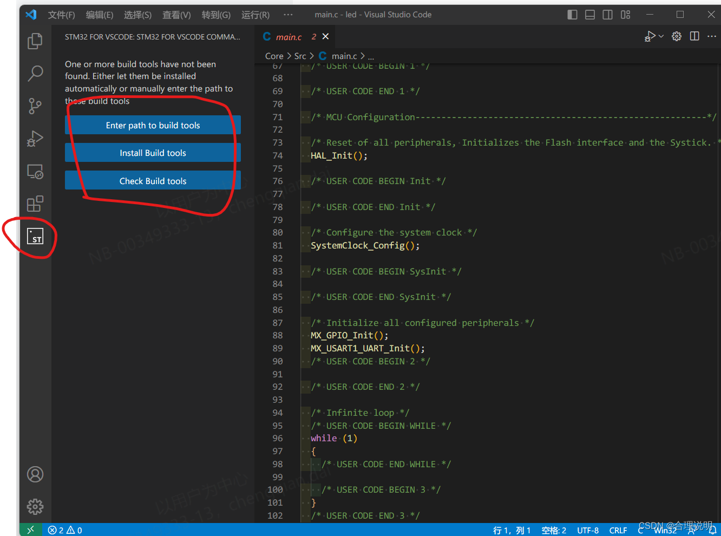Viewport: 721px width, 536px height.
Task: Open the Customize Layout icon
Action: coord(626,15)
